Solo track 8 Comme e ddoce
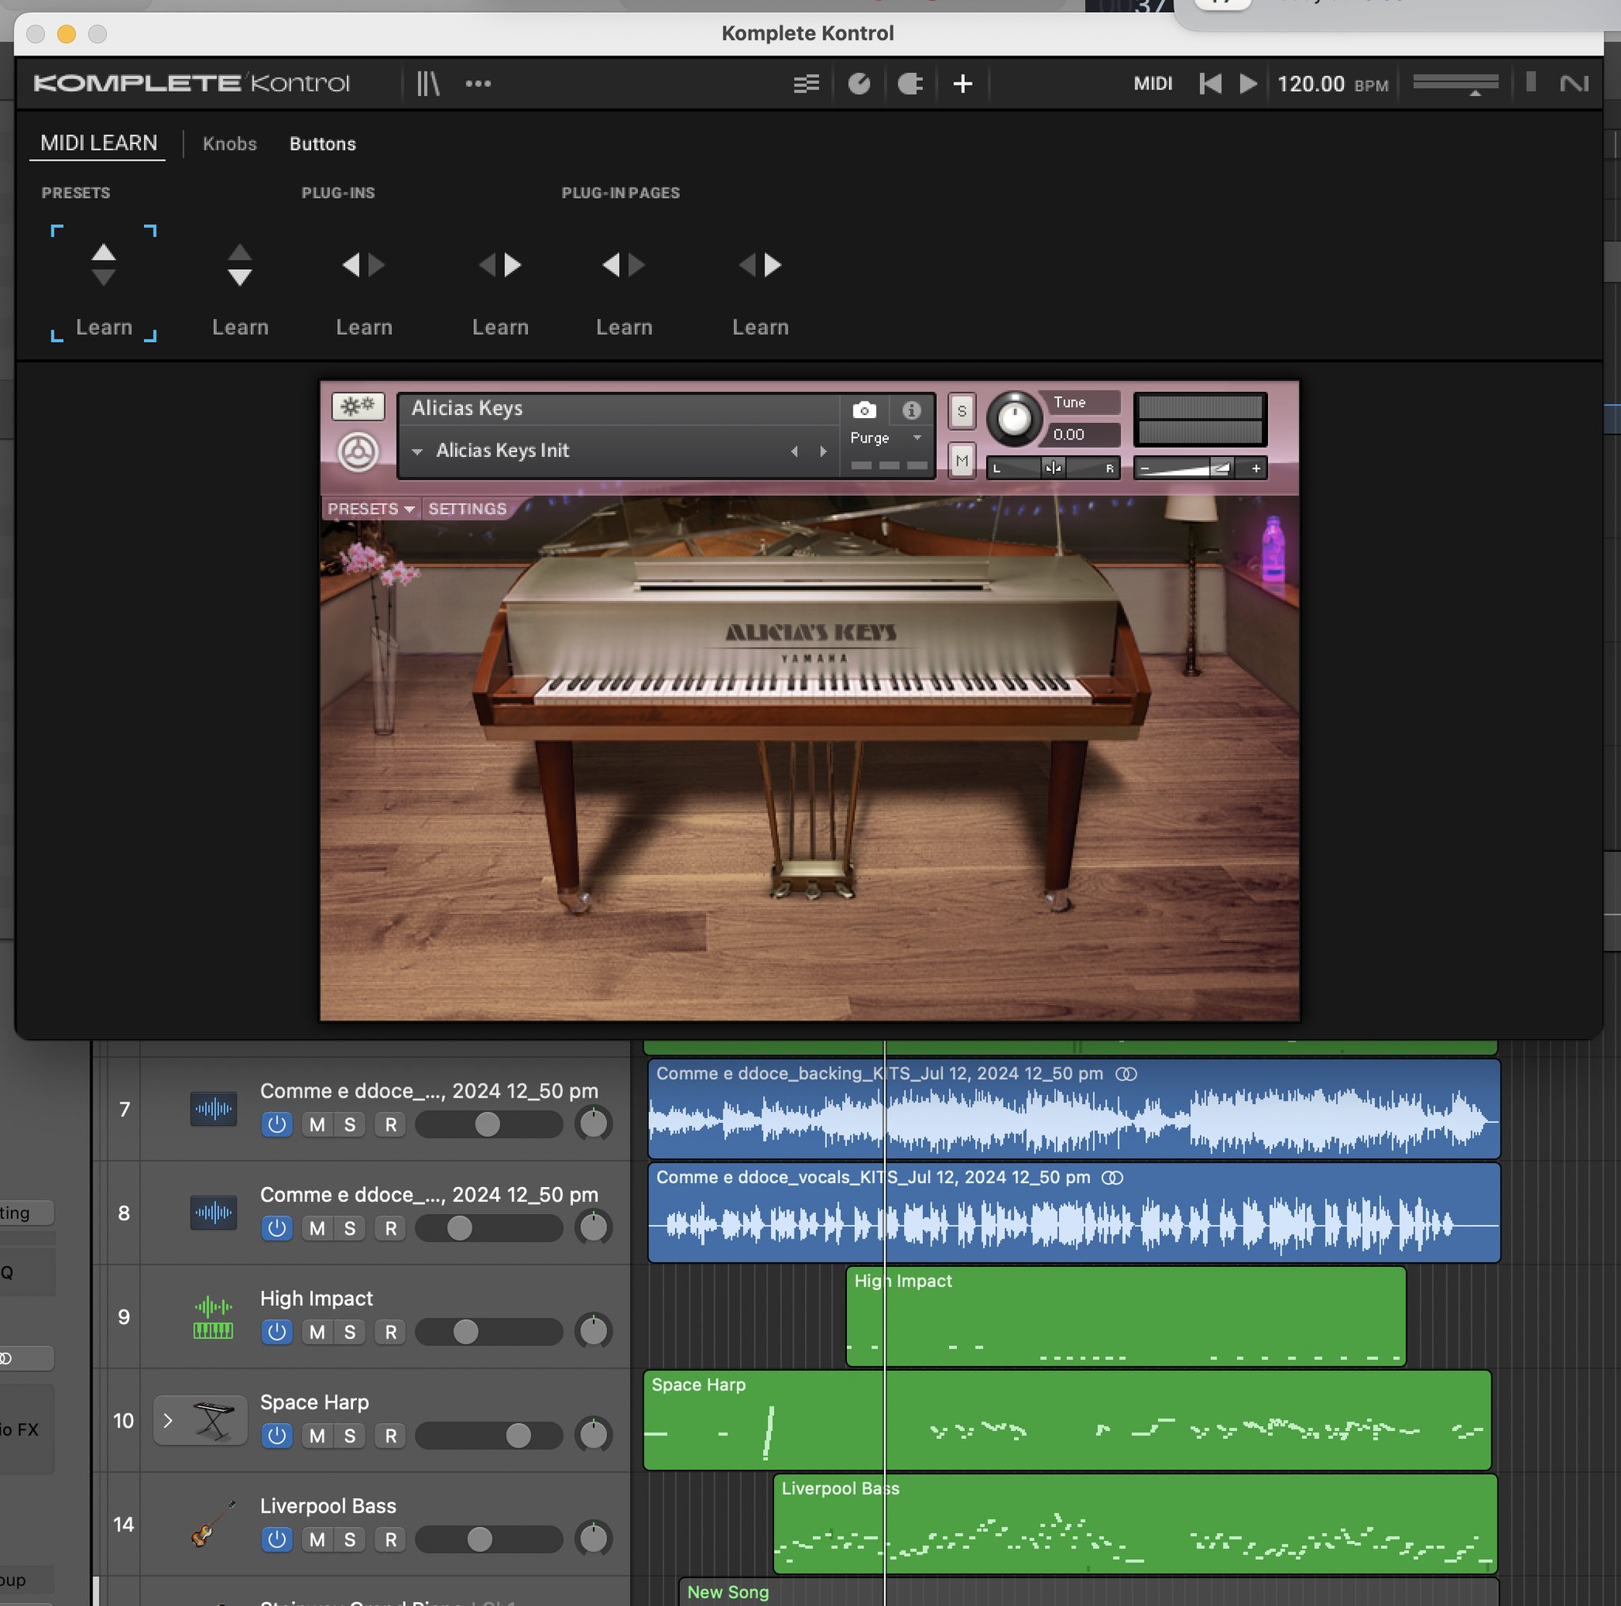 (x=350, y=1228)
